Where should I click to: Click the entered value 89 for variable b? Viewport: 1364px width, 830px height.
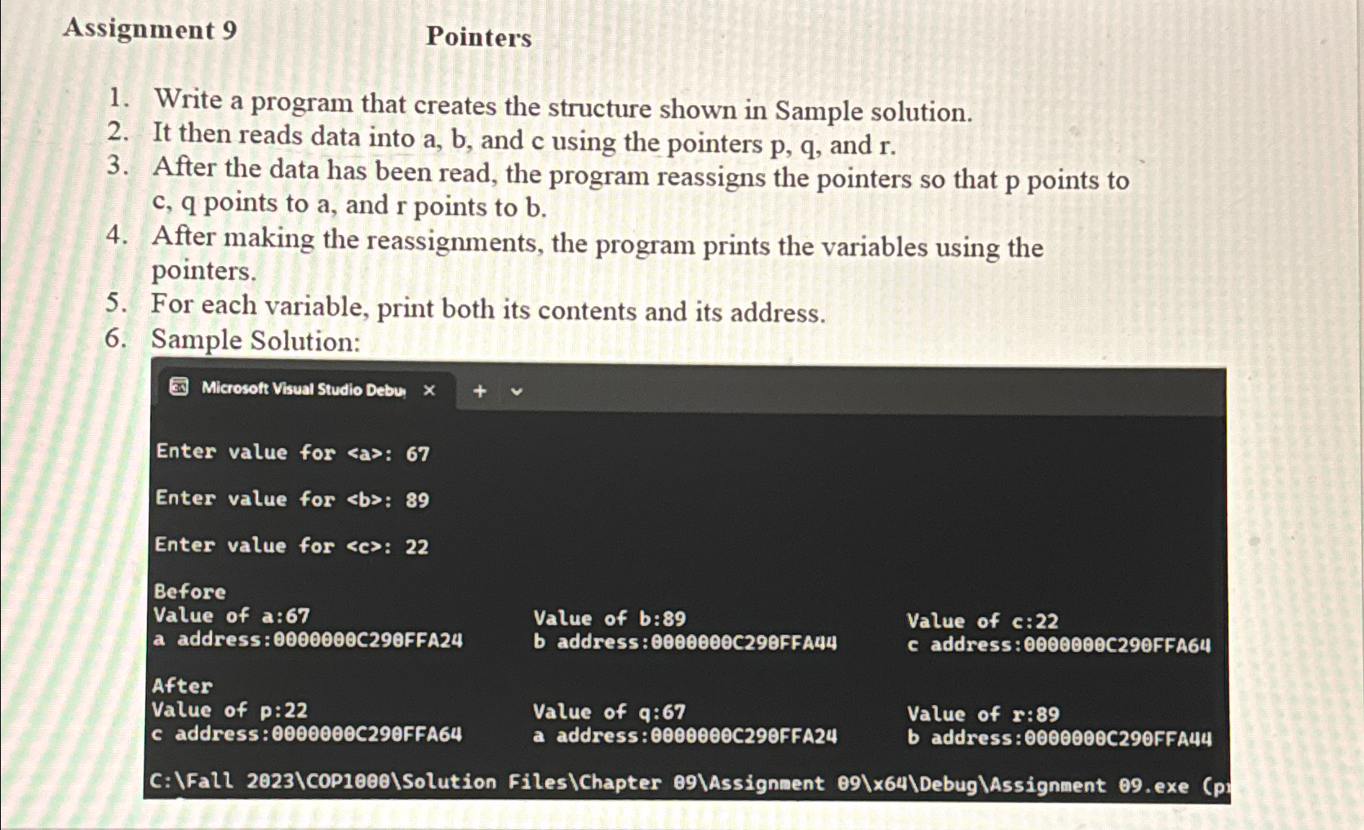tap(417, 499)
